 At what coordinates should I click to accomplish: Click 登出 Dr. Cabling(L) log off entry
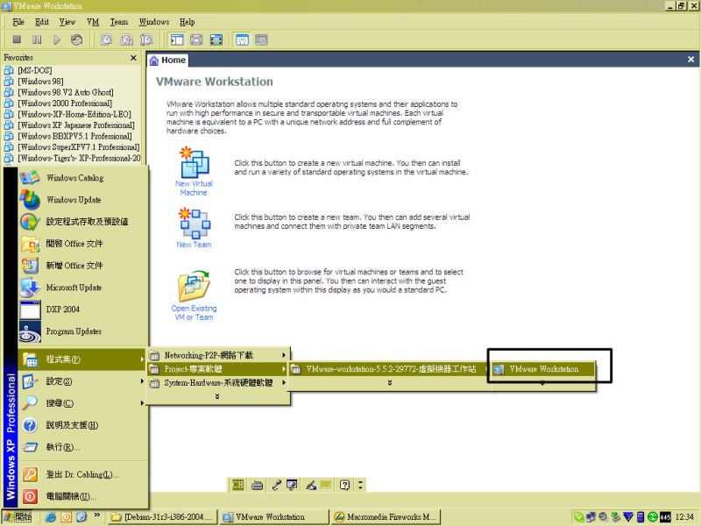point(82,474)
